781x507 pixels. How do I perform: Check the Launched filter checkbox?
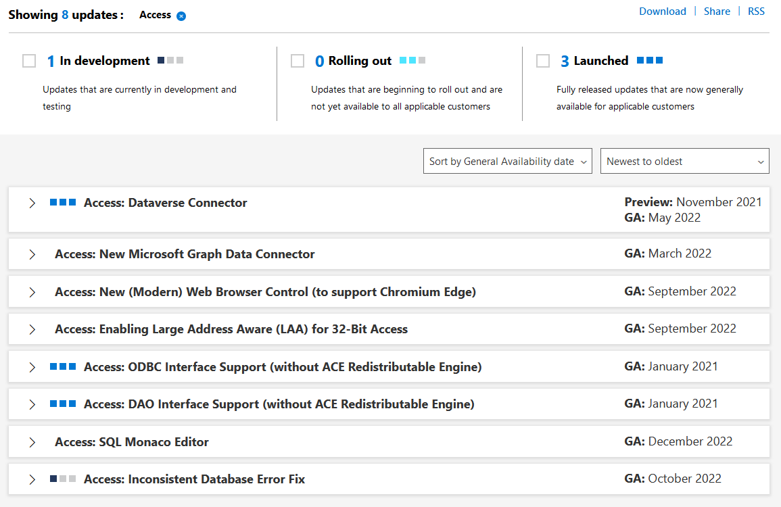[x=543, y=61]
